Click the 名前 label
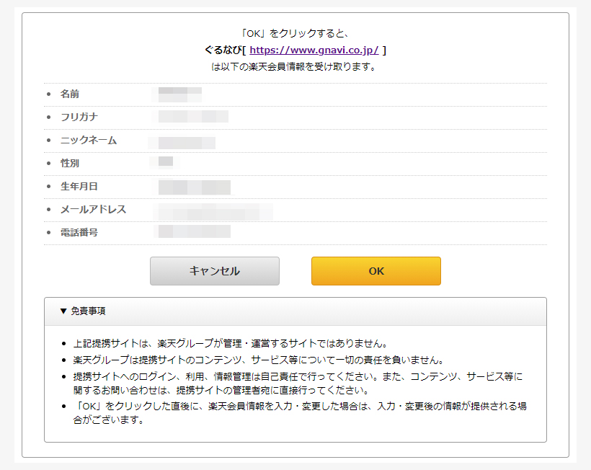 click(70, 94)
